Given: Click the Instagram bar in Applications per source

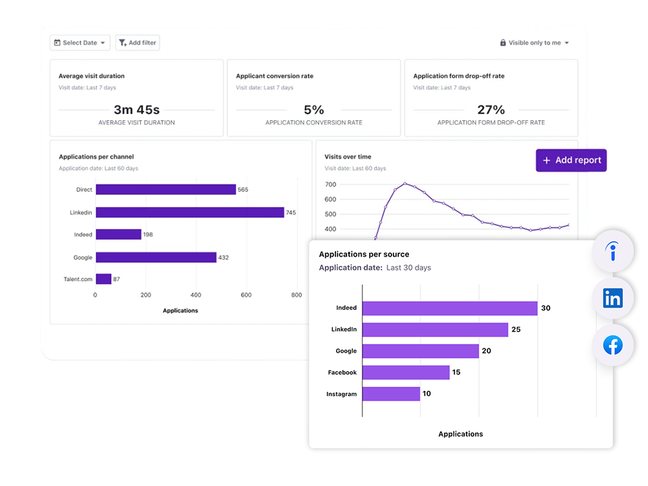Looking at the screenshot, I should [x=391, y=394].
